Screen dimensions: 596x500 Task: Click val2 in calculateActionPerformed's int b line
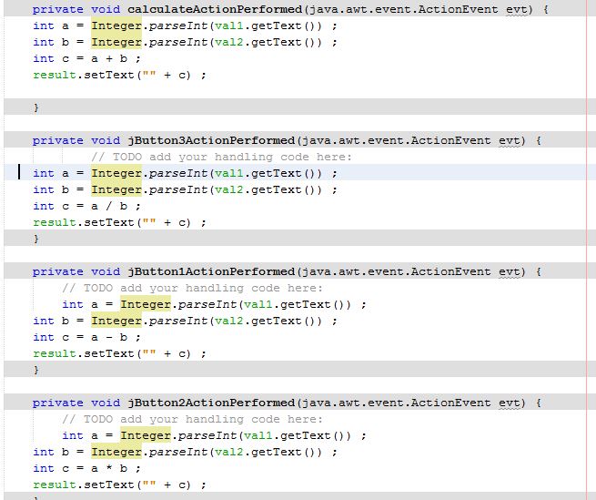(228, 42)
